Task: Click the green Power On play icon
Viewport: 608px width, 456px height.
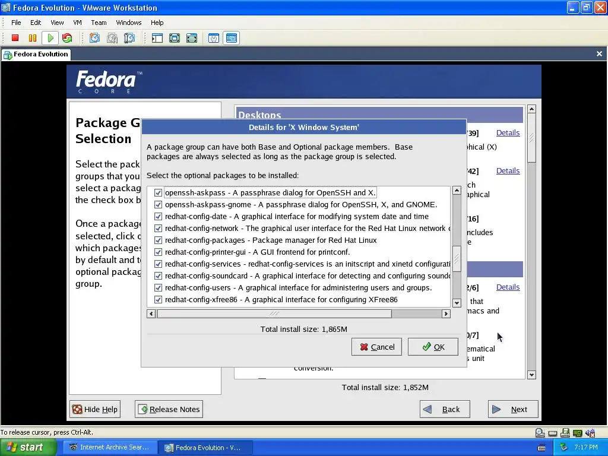Action: (x=50, y=38)
